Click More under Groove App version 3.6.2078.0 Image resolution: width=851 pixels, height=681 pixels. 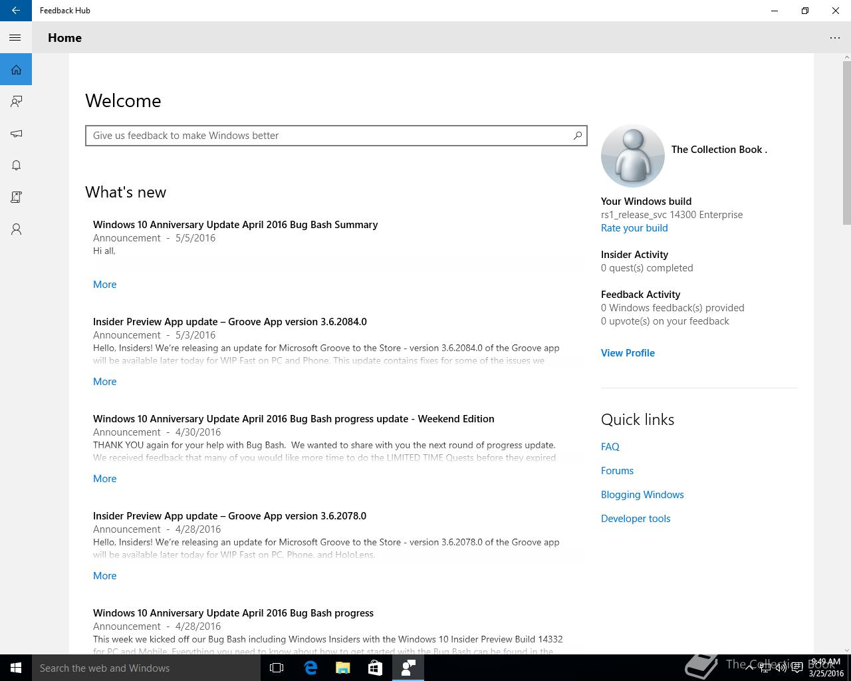point(104,576)
